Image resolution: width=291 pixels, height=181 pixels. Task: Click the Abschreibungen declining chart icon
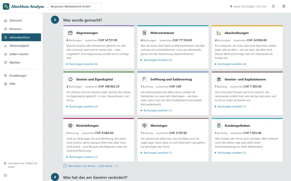(219, 33)
